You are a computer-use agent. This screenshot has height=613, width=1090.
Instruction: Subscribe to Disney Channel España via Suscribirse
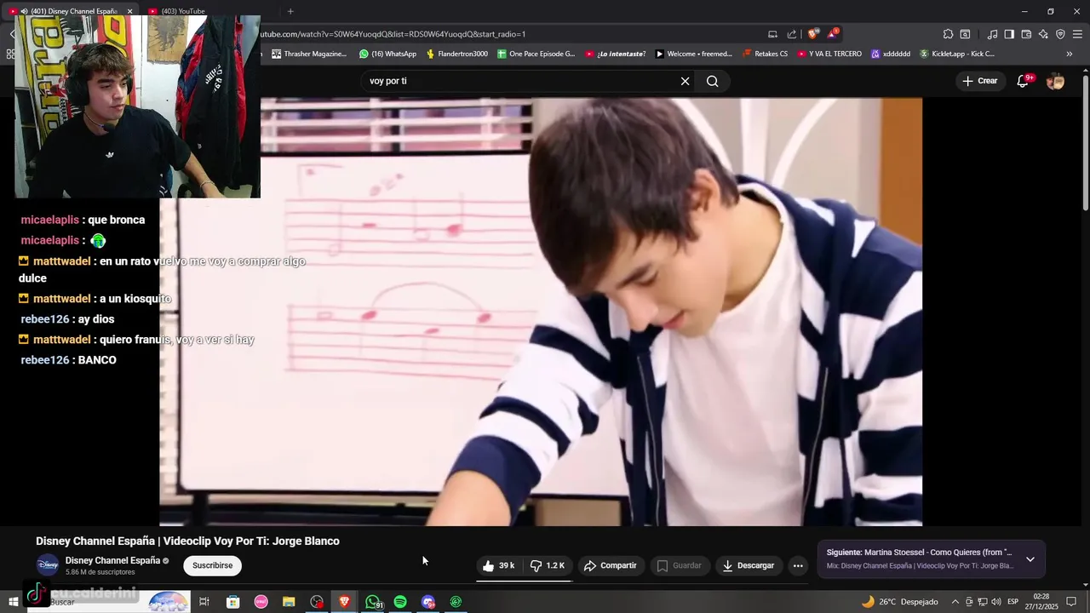212,565
